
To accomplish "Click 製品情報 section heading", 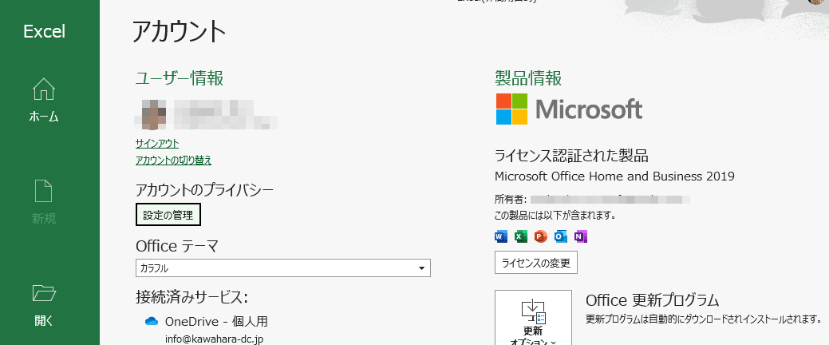I will click(x=528, y=78).
